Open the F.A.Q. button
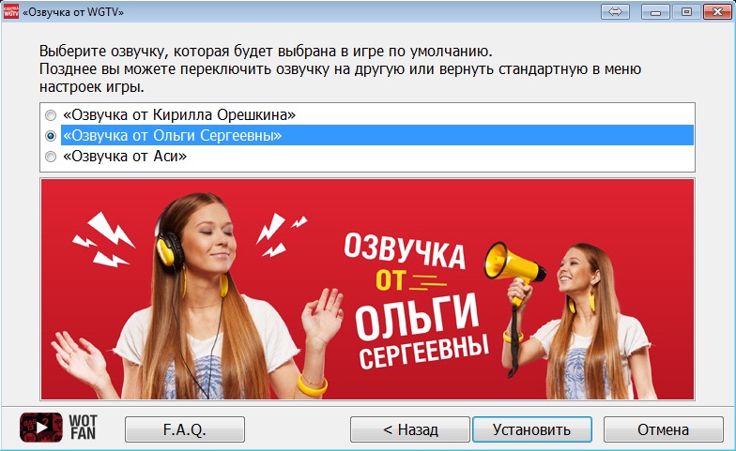The height and width of the screenshot is (451, 736). 185,429
